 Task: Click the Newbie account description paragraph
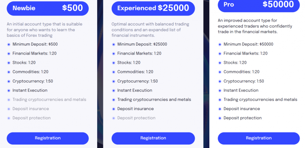pyautogui.click(x=45, y=30)
